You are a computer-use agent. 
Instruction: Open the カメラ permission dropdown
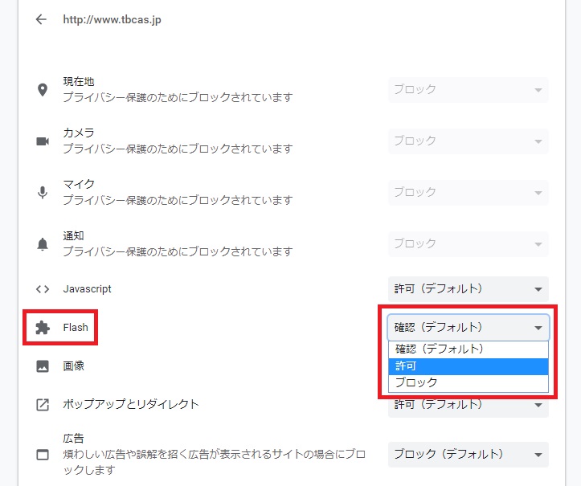468,141
